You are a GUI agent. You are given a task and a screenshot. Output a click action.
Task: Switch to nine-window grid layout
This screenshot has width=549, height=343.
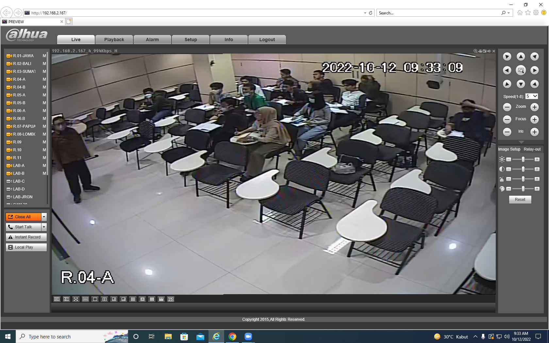tap(133, 299)
